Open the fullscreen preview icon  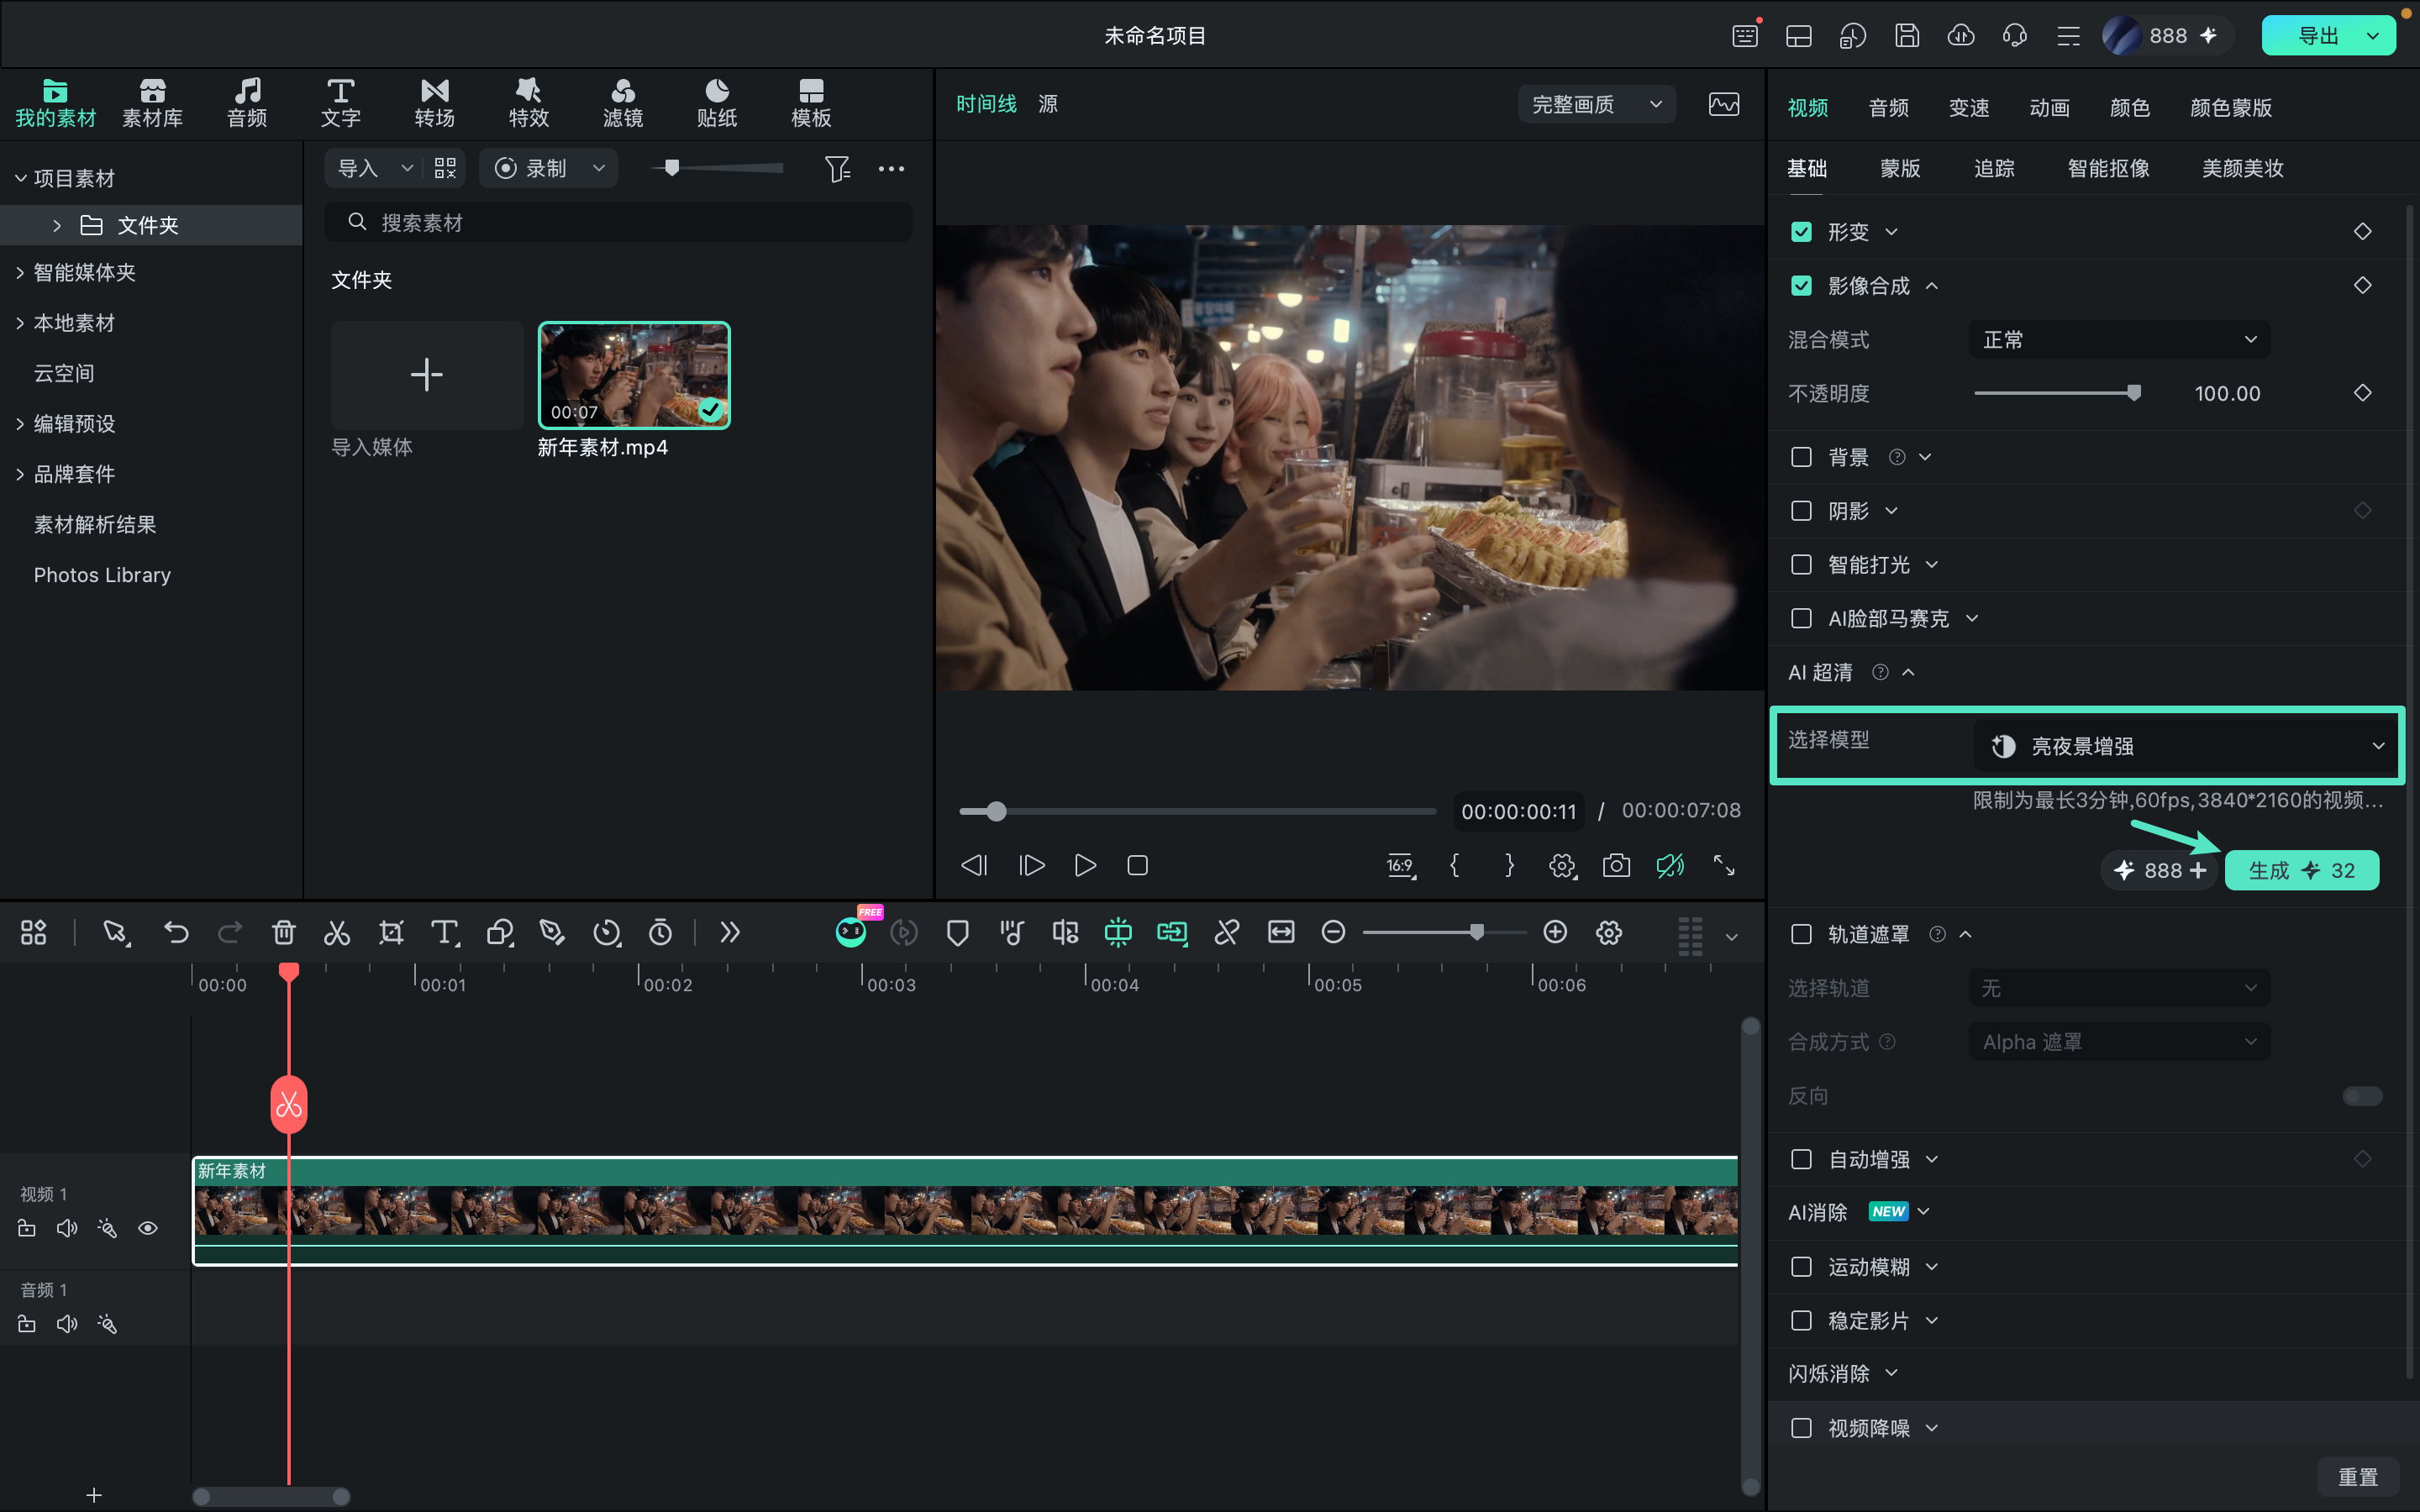pos(1724,865)
